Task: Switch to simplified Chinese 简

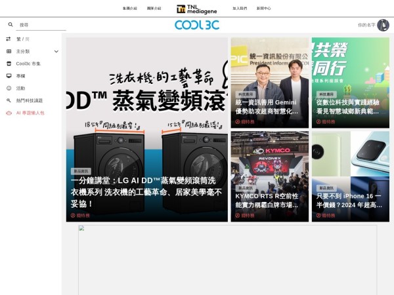Action: point(28,39)
